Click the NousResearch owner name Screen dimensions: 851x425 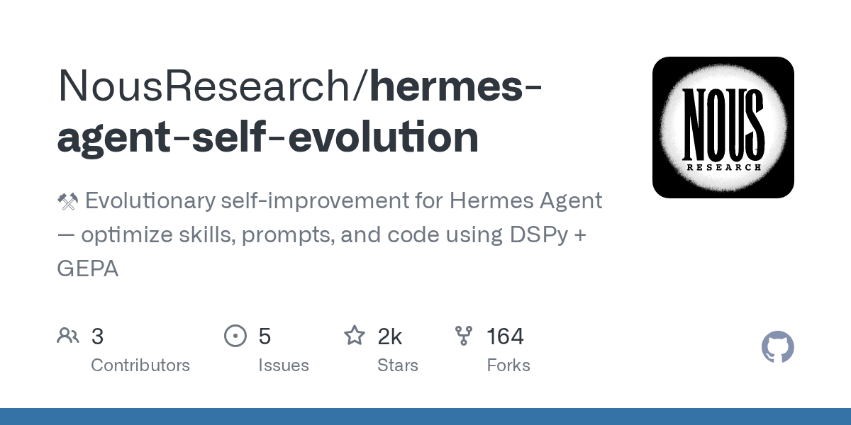212,85
